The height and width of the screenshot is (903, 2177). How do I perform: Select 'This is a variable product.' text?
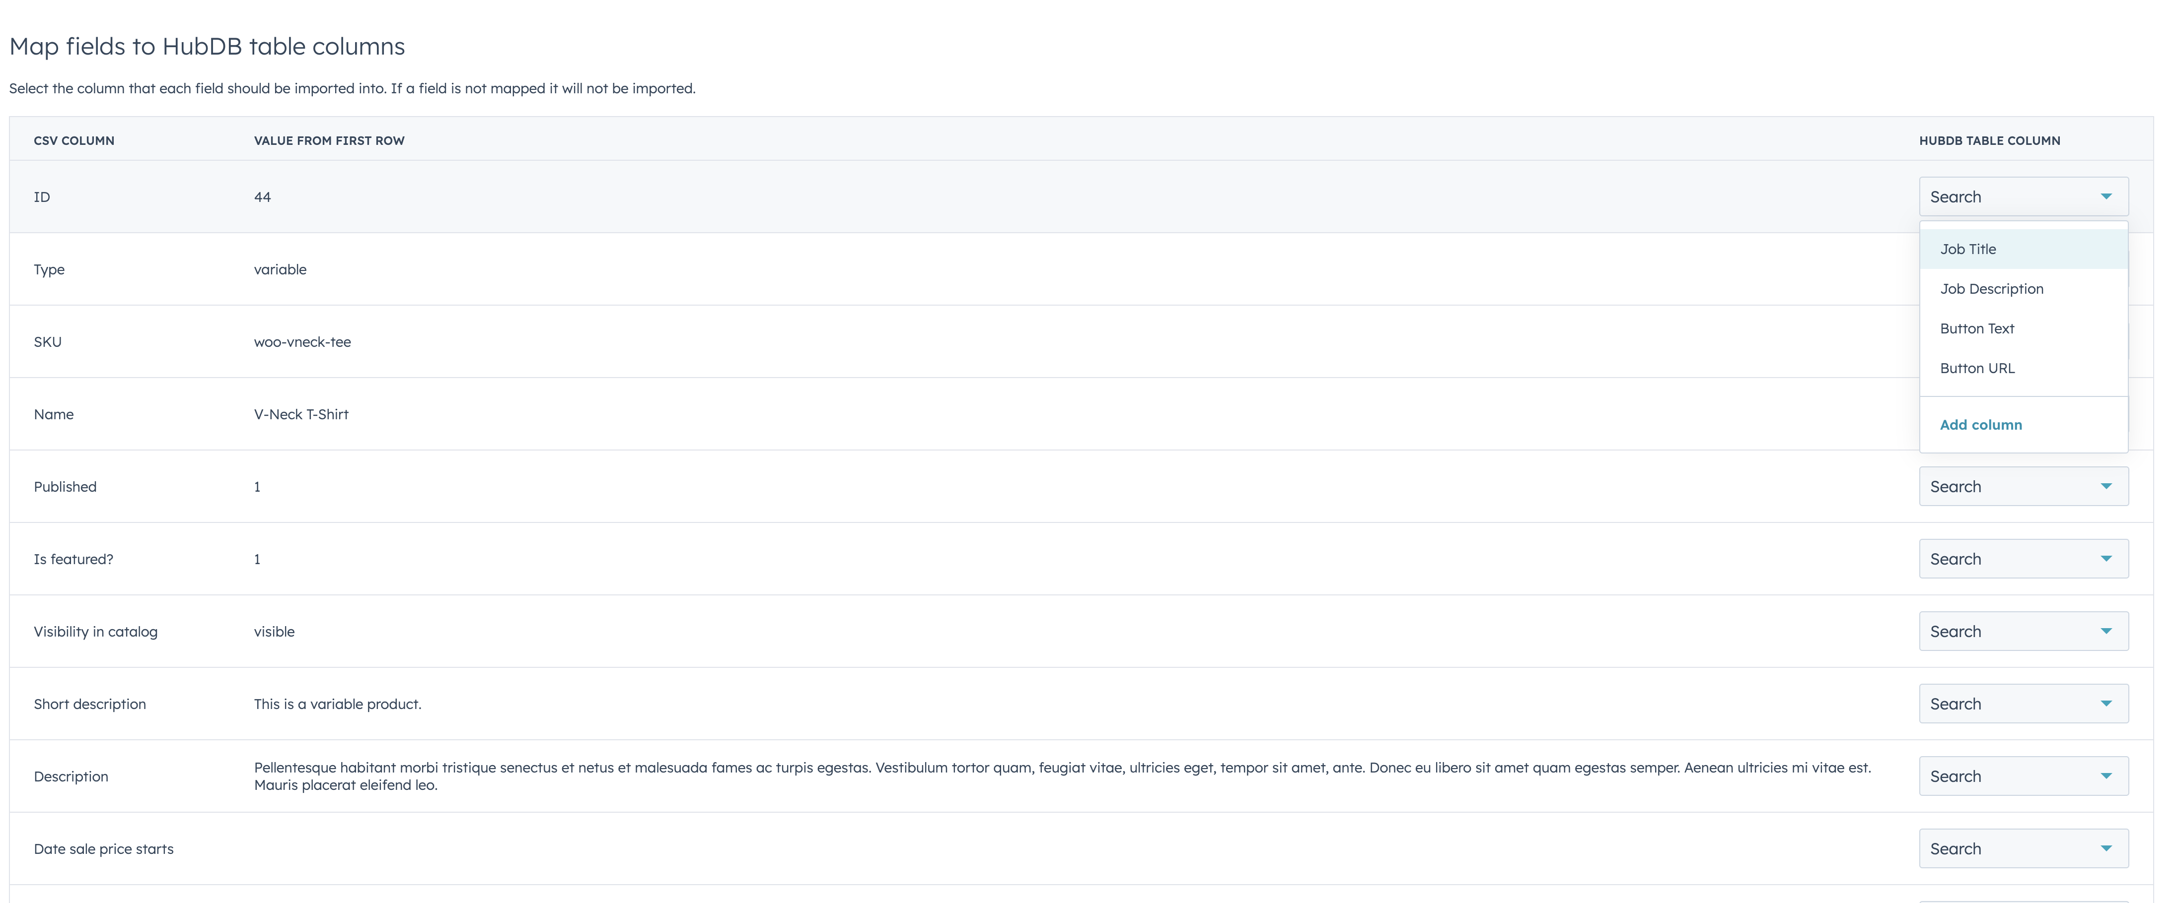click(x=337, y=705)
